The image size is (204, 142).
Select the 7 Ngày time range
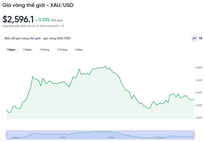[x=27, y=50]
